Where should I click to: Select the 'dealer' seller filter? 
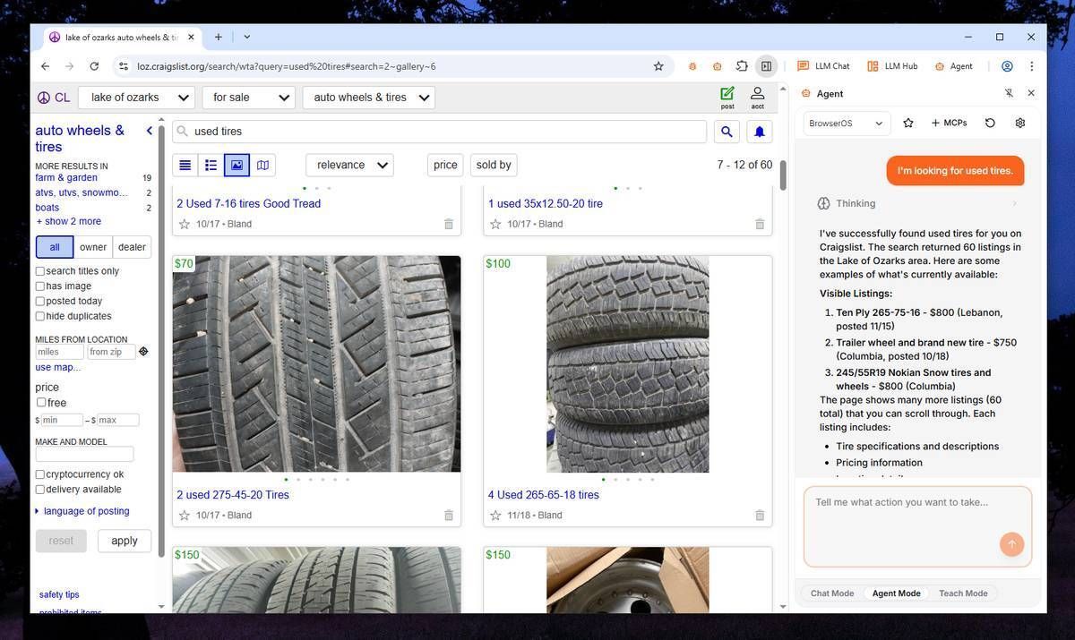pyautogui.click(x=132, y=247)
